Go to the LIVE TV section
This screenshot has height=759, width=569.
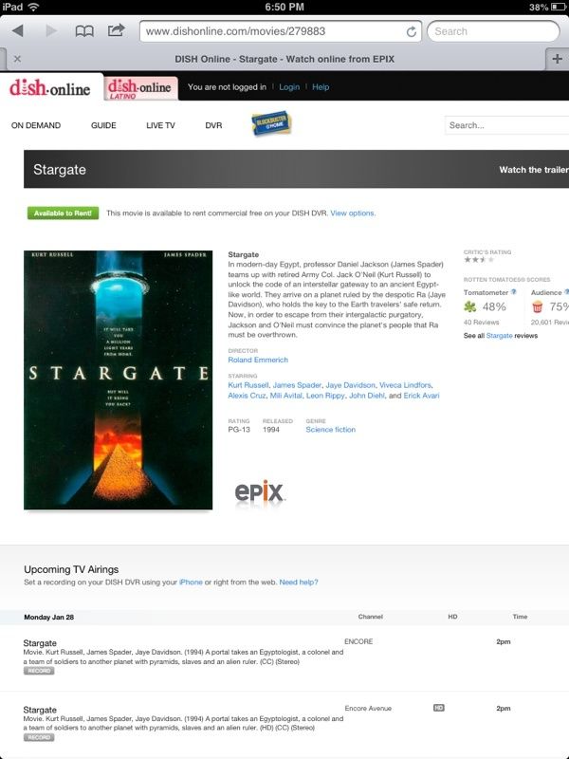(160, 125)
